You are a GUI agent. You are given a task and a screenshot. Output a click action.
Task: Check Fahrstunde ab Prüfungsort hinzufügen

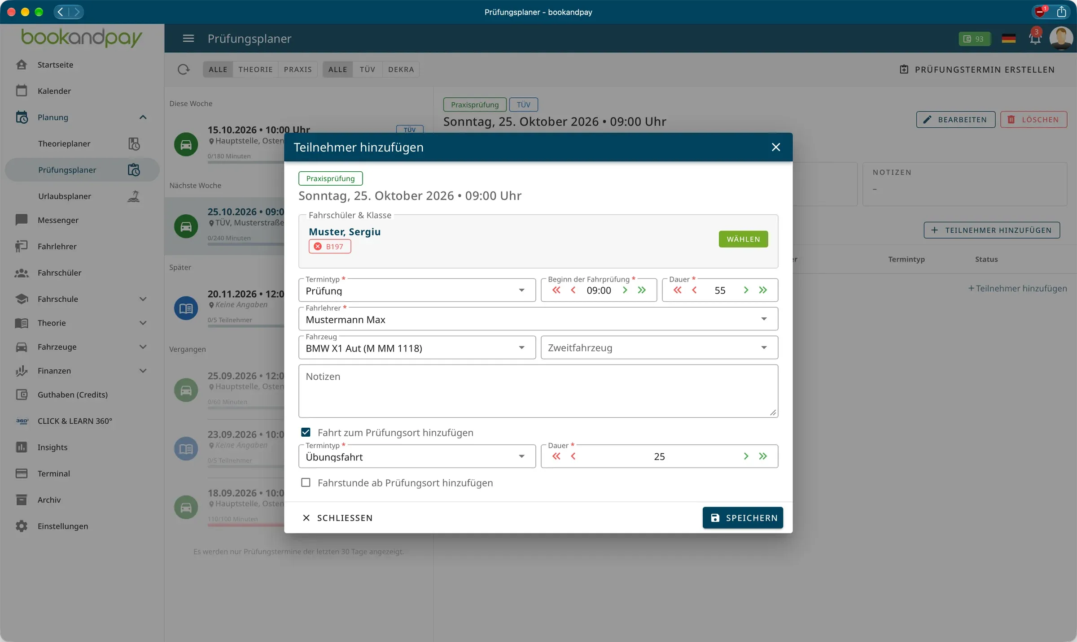[306, 483]
